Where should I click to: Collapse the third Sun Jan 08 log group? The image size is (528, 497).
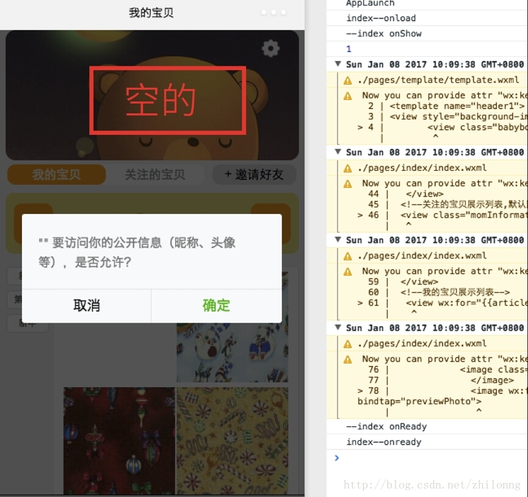[x=338, y=239]
